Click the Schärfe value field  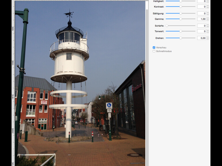tap(202, 26)
